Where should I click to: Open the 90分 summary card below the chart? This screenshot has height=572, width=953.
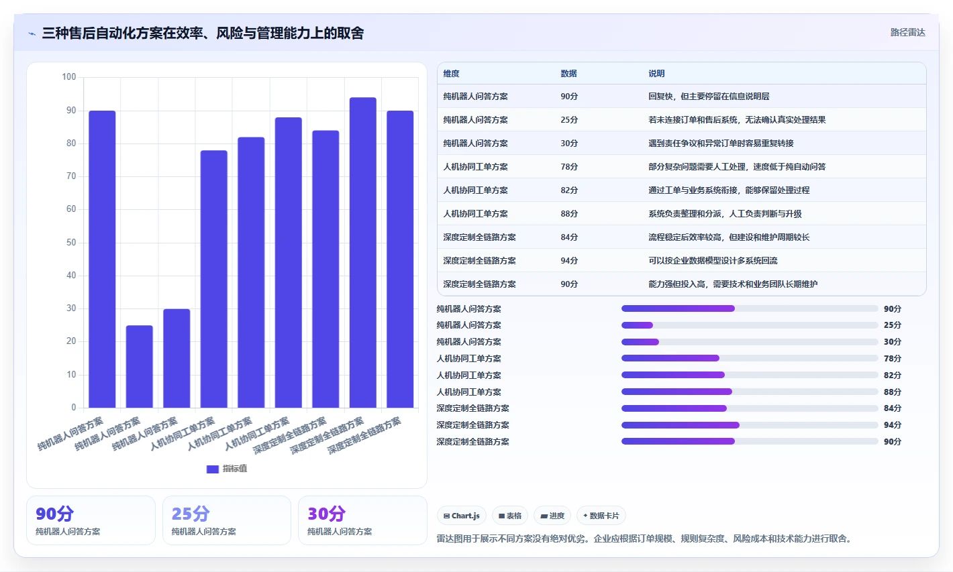point(91,520)
